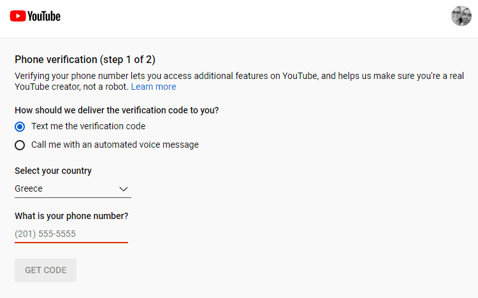The height and width of the screenshot is (298, 478).
Task: Open the Learn more link
Action: coord(154,87)
